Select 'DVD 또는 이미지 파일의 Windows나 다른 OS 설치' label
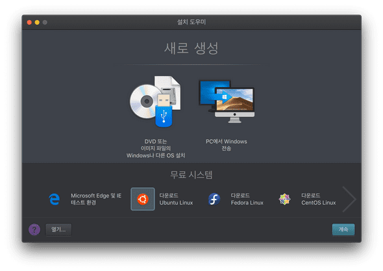This screenshot has width=383, height=271. 156,148
